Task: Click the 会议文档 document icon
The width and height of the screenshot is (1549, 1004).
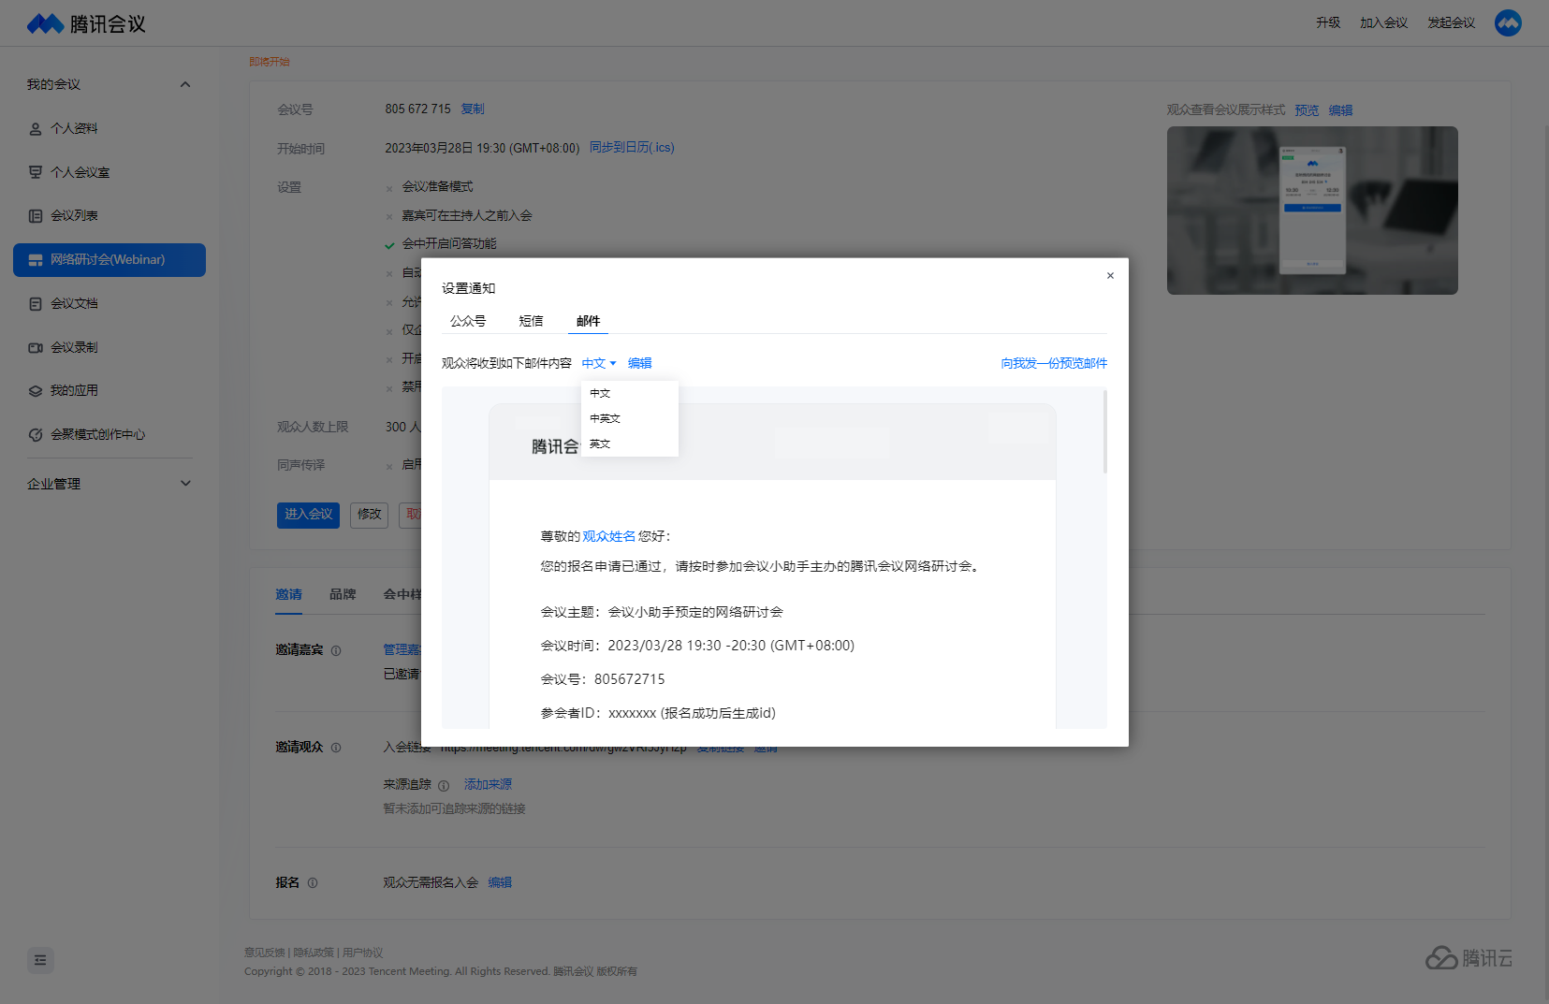Action: tap(36, 304)
